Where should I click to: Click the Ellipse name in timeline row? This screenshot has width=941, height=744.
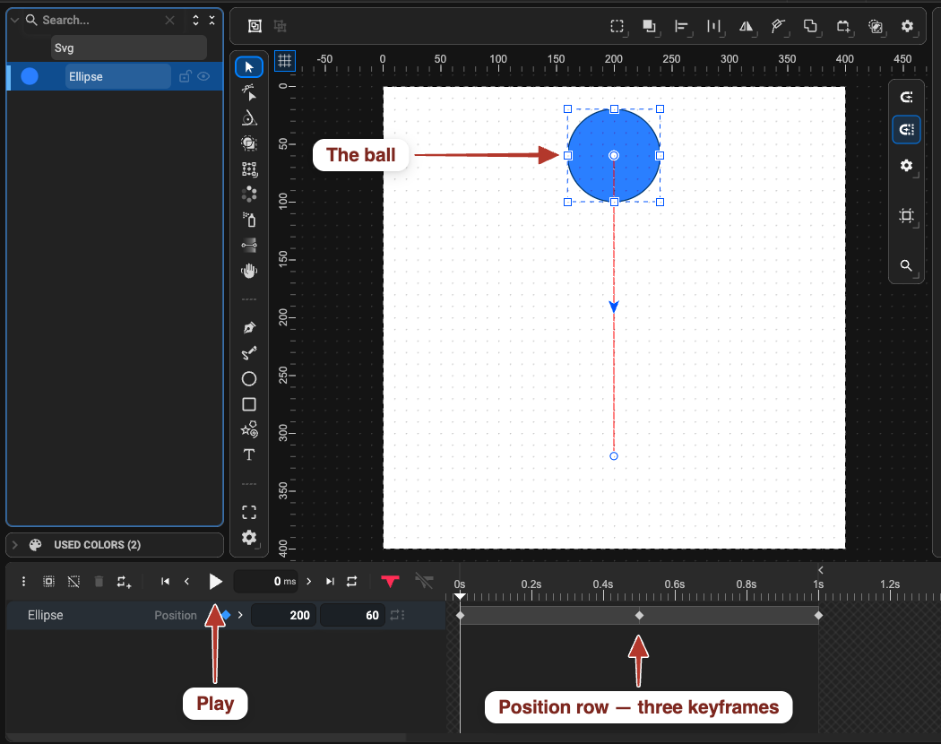tap(45, 615)
